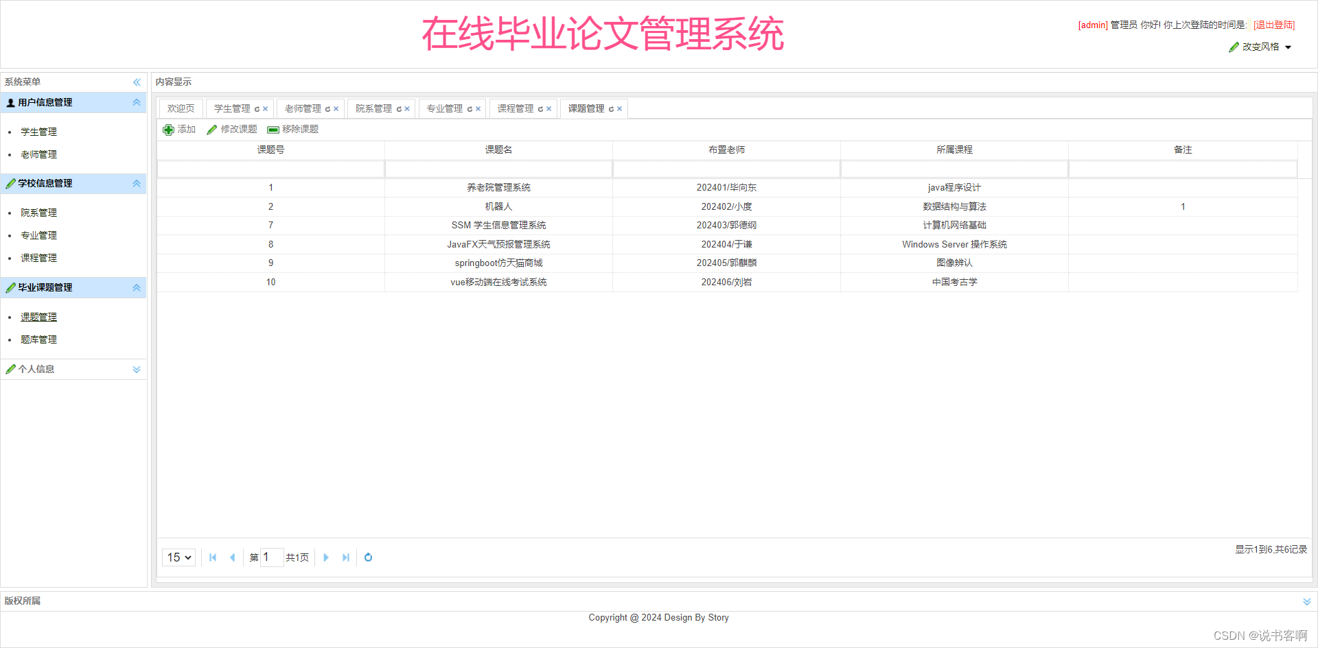Screen dimensions: 1318x648
Task: Open 题库管理 in the sidebar
Action: pyautogui.click(x=39, y=340)
